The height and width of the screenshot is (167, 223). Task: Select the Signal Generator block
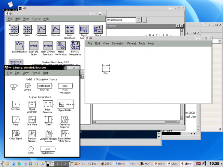[x=32, y=104]
